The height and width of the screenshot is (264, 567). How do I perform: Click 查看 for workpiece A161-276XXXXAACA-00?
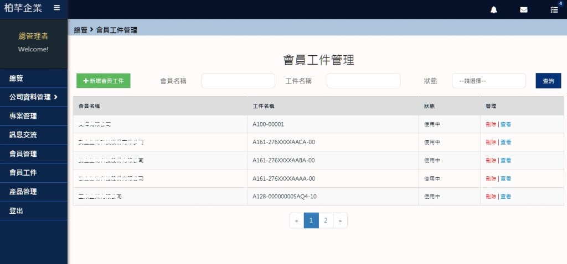coord(506,142)
